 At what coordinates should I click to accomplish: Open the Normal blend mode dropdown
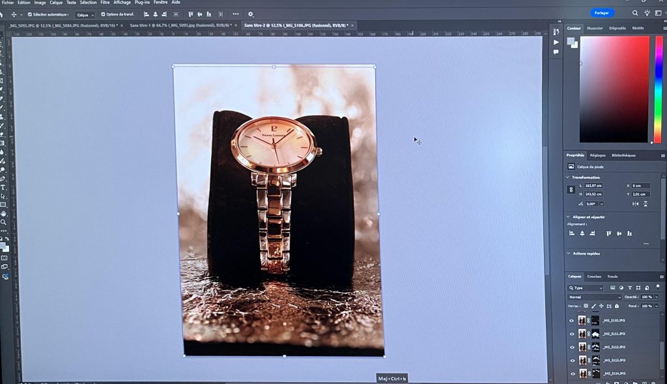pyautogui.click(x=594, y=297)
